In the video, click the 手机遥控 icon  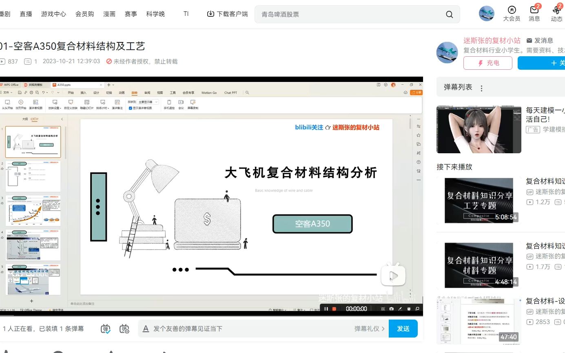click(169, 104)
